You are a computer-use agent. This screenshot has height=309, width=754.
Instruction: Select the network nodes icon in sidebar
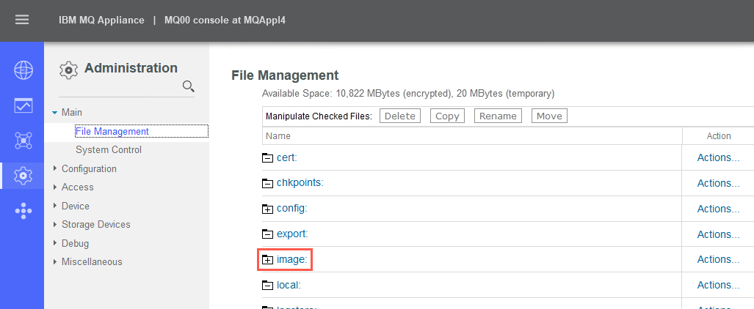[23, 141]
